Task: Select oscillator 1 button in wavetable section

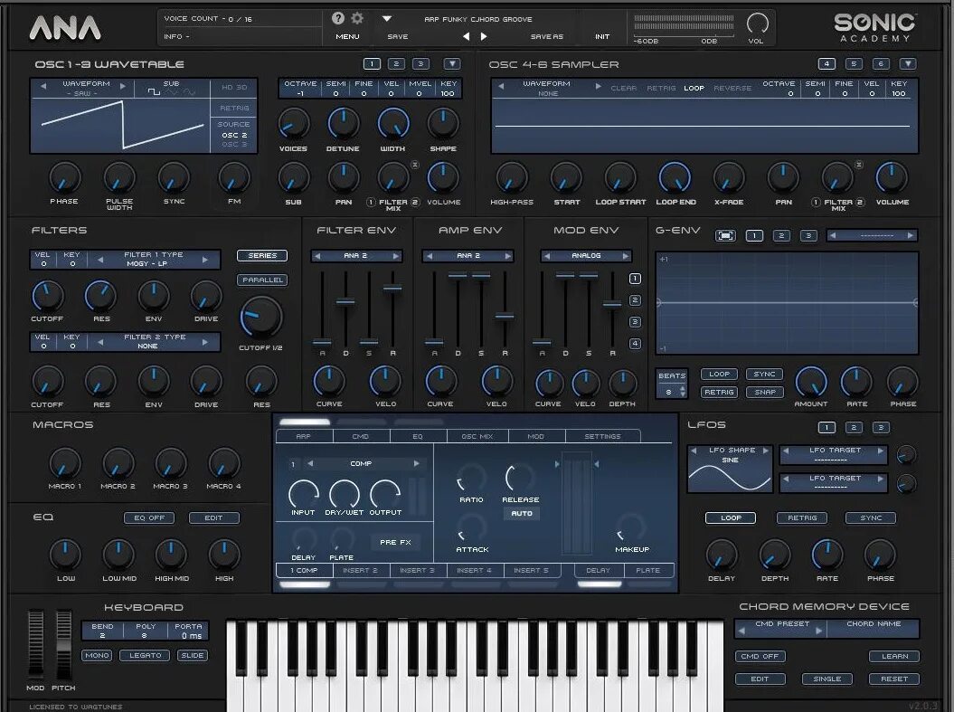Action: [x=372, y=63]
